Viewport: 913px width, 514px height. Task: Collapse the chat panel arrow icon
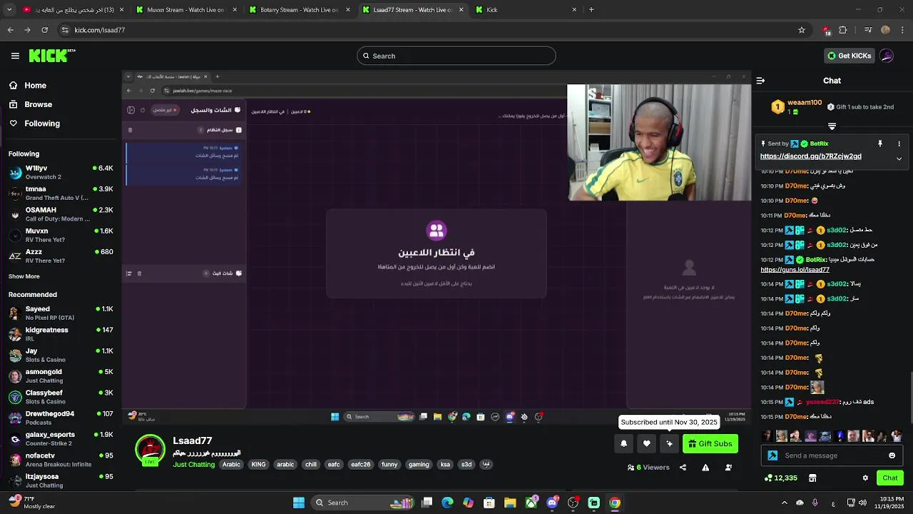pos(760,81)
